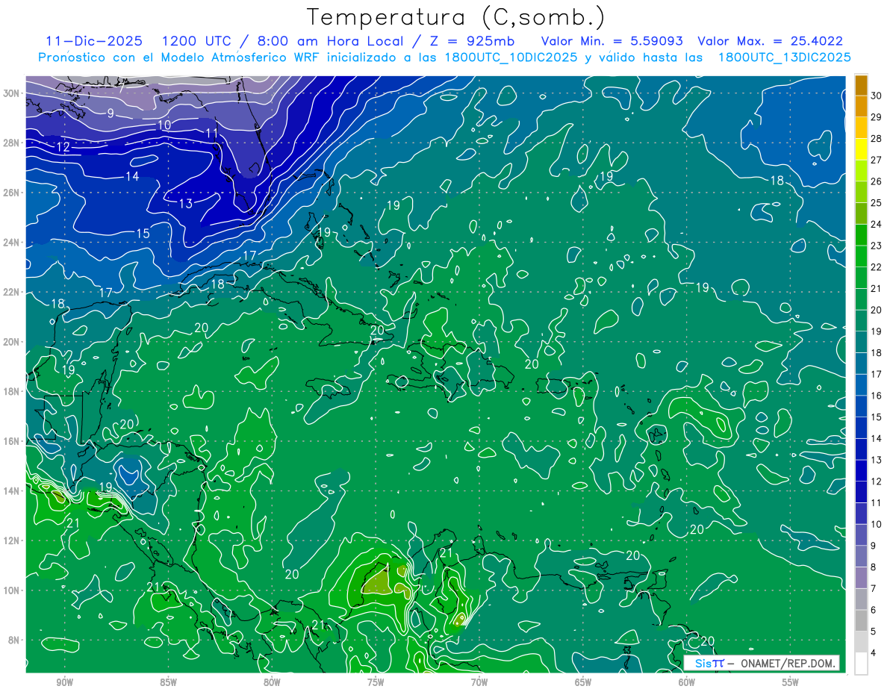This screenshot has height=692, width=896.
Task: Click the map title Temperatura (C,somb.)
Action: point(455,17)
